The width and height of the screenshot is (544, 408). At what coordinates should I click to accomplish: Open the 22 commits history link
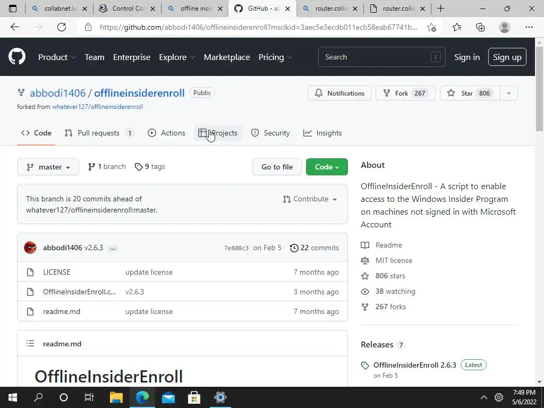point(314,248)
